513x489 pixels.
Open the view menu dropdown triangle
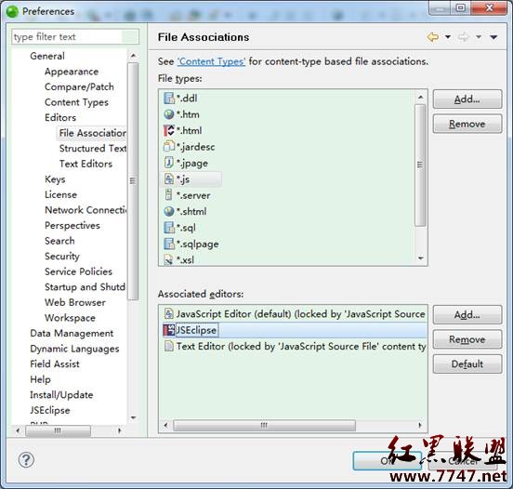[493, 37]
